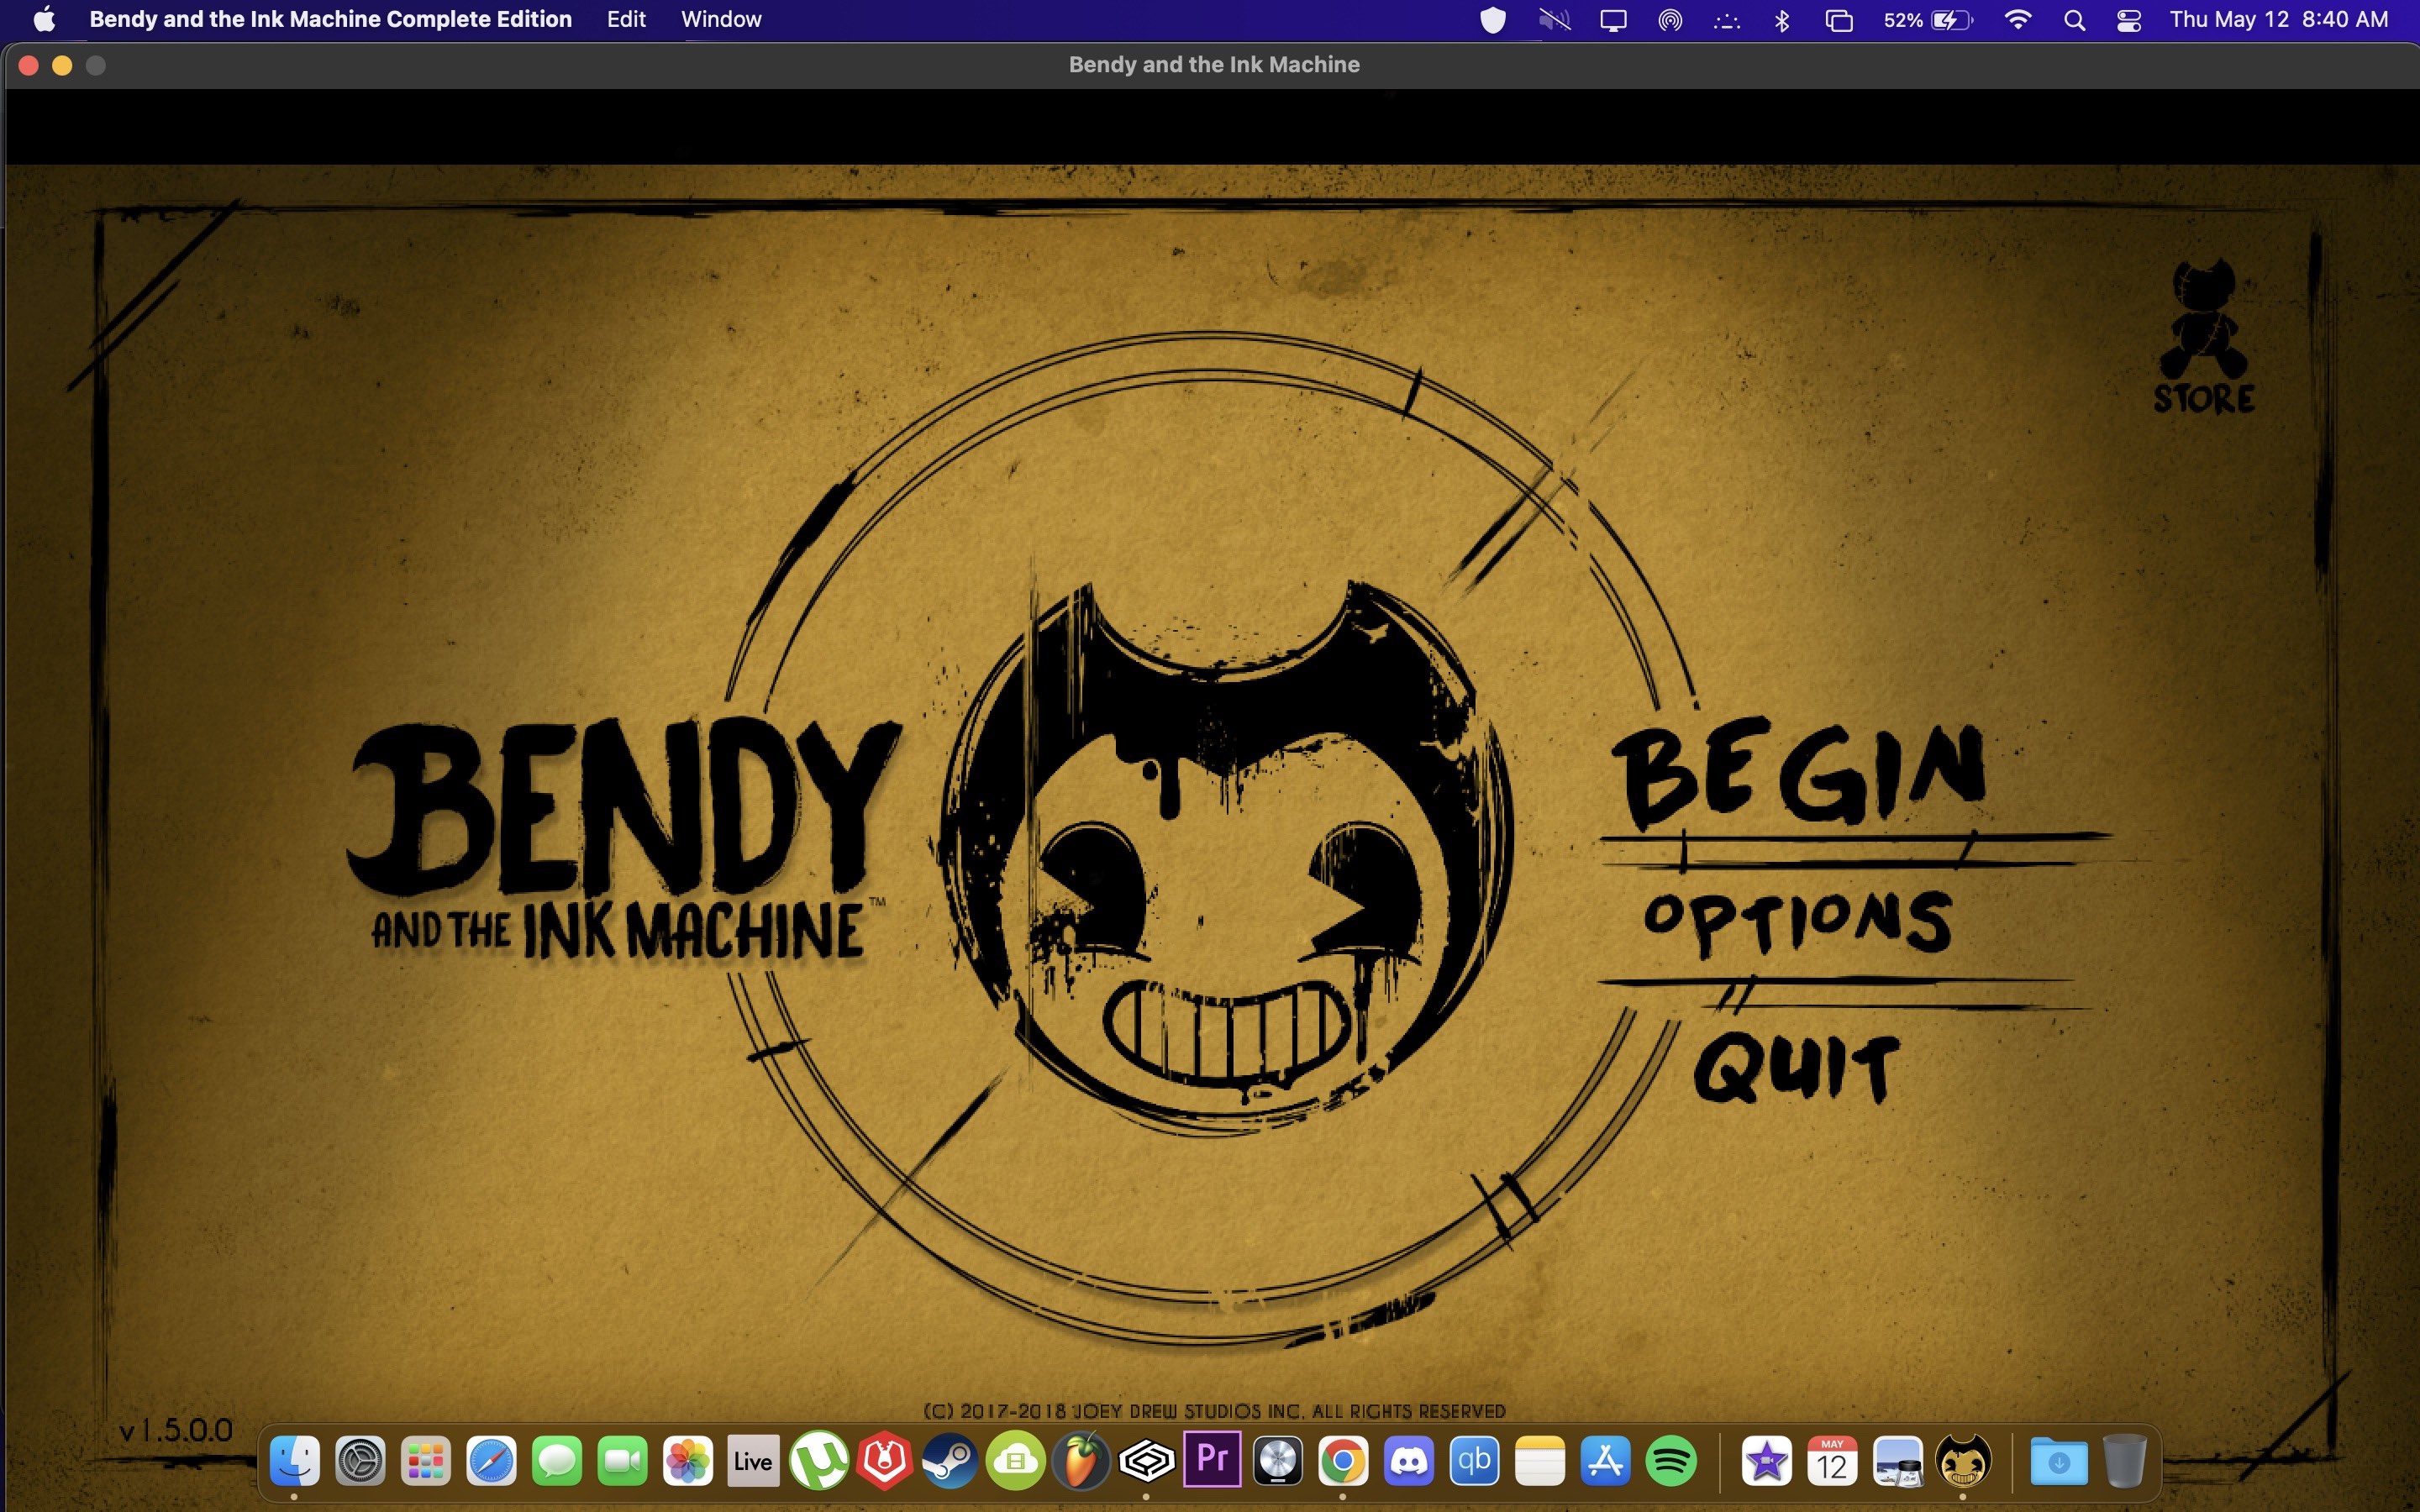This screenshot has height=1512, width=2420.
Task: Click the Wi-Fi status icon
Action: (2018, 20)
